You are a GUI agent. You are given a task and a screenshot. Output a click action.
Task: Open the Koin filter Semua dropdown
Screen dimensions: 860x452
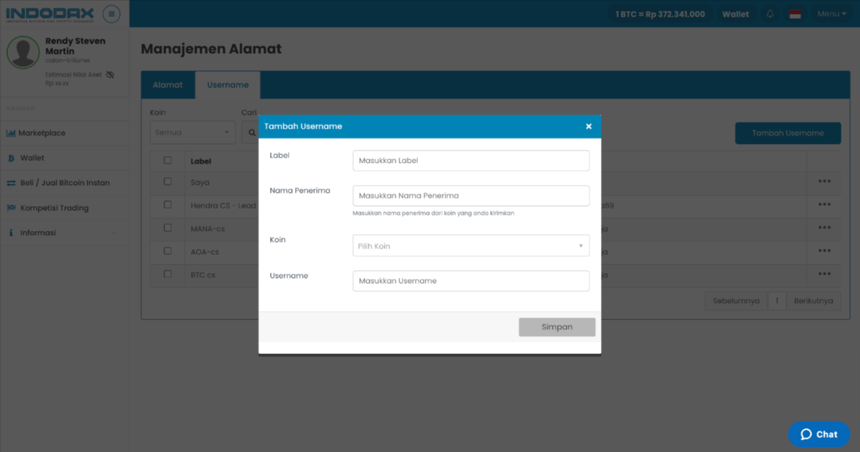pos(192,133)
